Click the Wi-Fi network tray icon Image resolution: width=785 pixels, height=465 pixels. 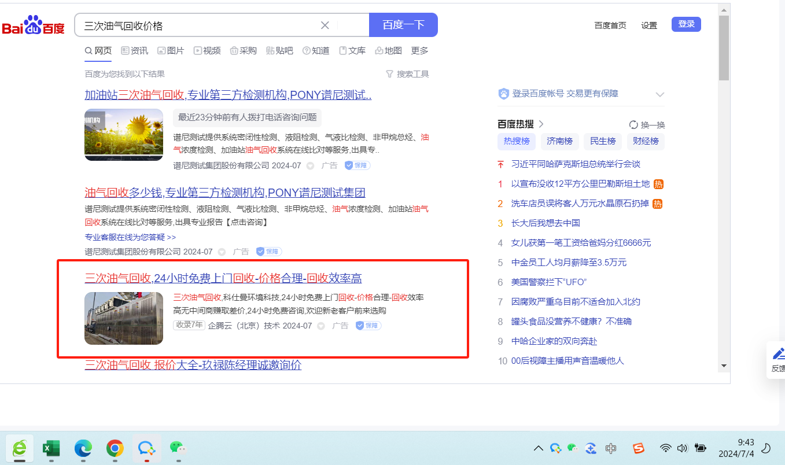click(x=666, y=448)
